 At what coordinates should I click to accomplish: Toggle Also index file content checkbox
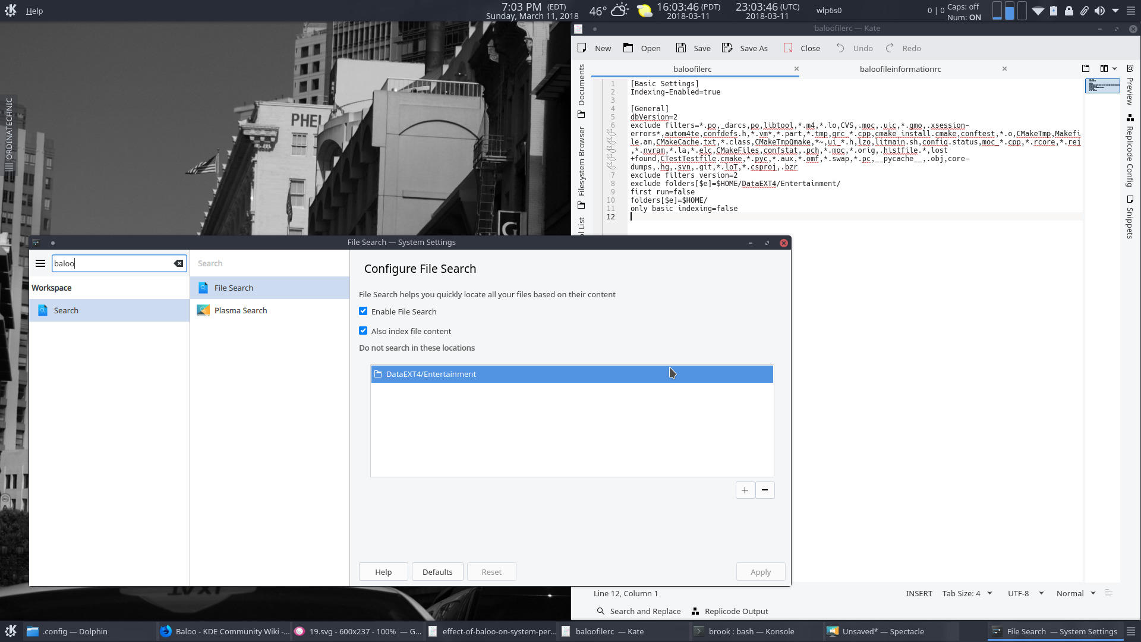pyautogui.click(x=363, y=331)
